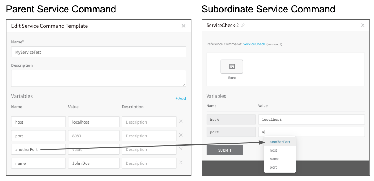The width and height of the screenshot is (374, 181).
Task: Click the subordinate port value field with $
Action: (312, 132)
